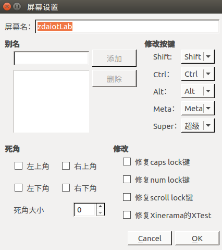Click the 屏幕名 text field

(127, 27)
